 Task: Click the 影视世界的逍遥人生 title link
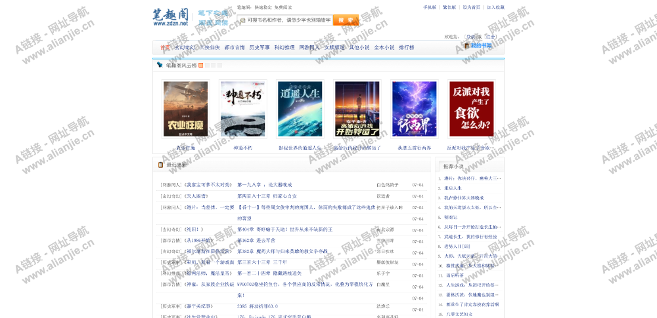point(300,148)
